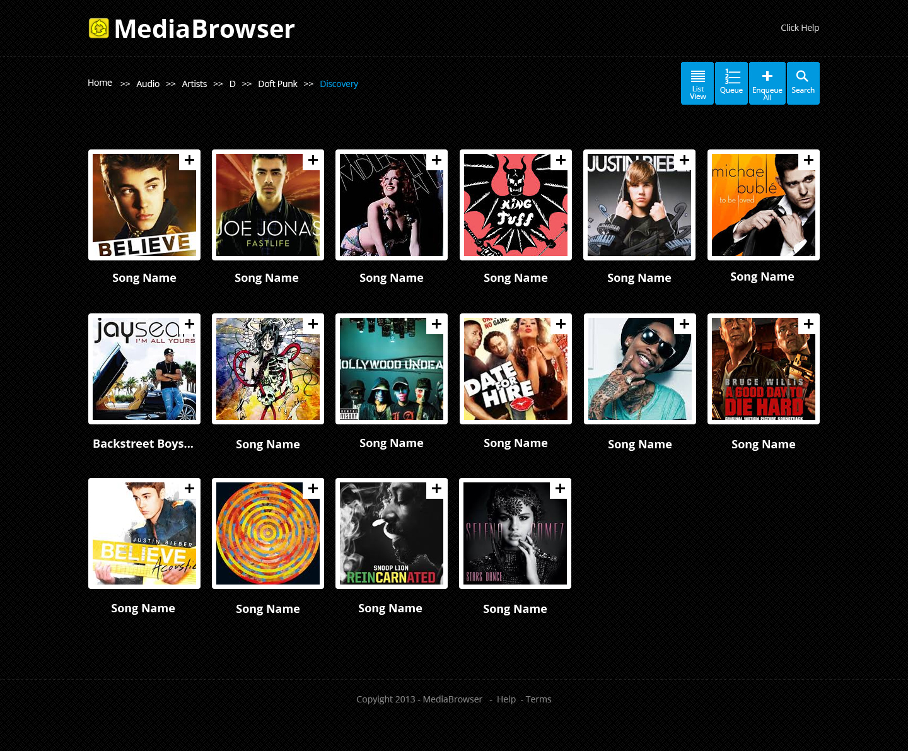Click plus on hooded Justin Bieber album
The height and width of the screenshot is (751, 908).
point(684,160)
